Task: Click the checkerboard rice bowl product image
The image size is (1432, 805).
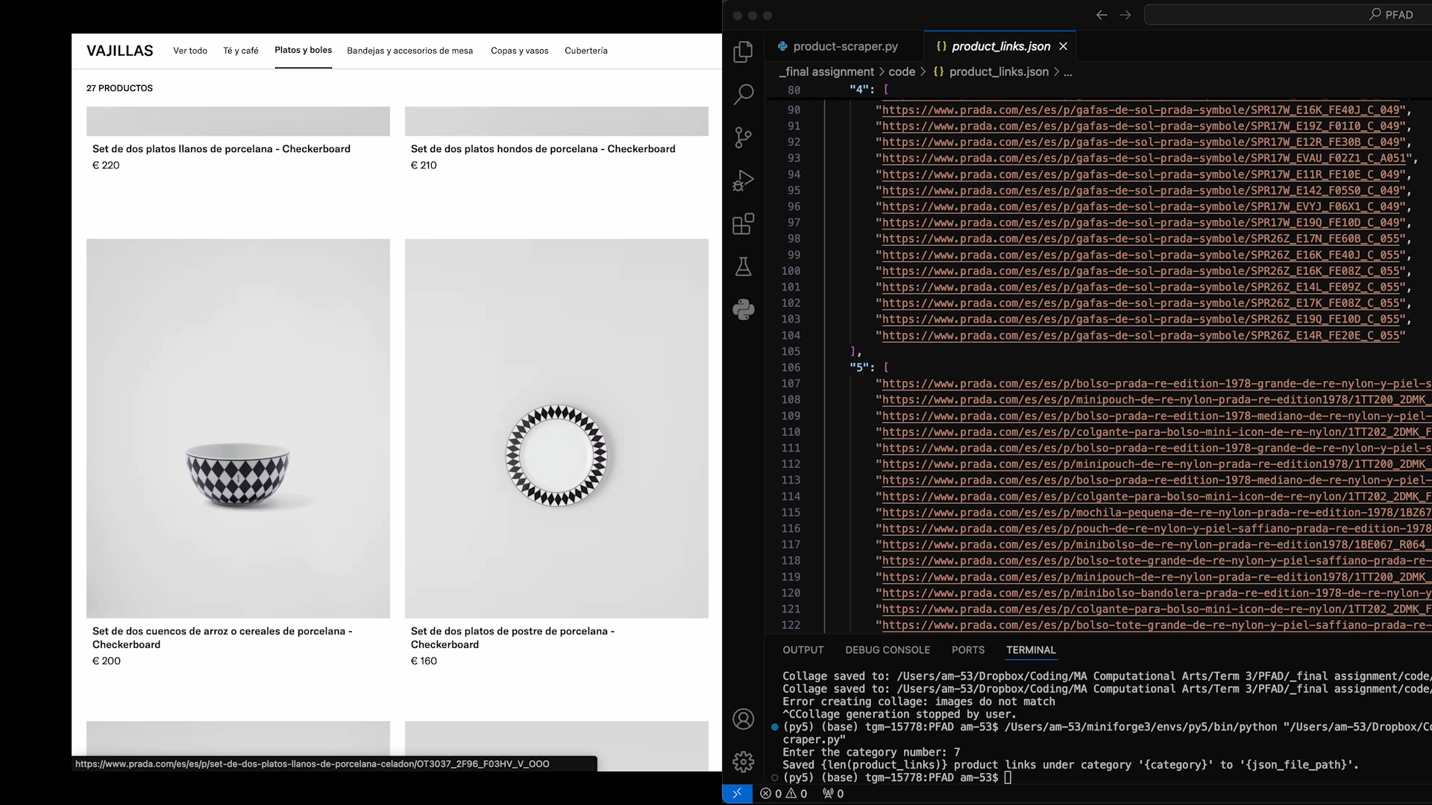Action: [x=238, y=429]
